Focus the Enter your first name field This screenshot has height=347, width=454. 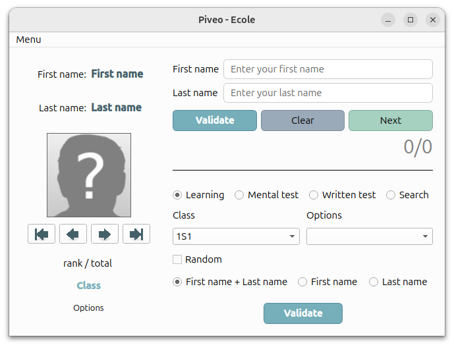[x=328, y=69]
